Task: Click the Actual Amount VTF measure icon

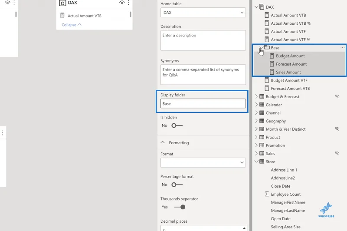Action: coord(267,31)
